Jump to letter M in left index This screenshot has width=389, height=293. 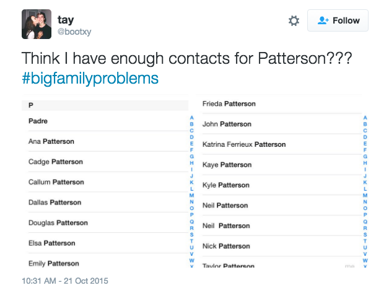192,196
